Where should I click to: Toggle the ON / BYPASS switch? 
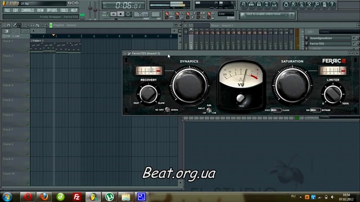(x=316, y=110)
